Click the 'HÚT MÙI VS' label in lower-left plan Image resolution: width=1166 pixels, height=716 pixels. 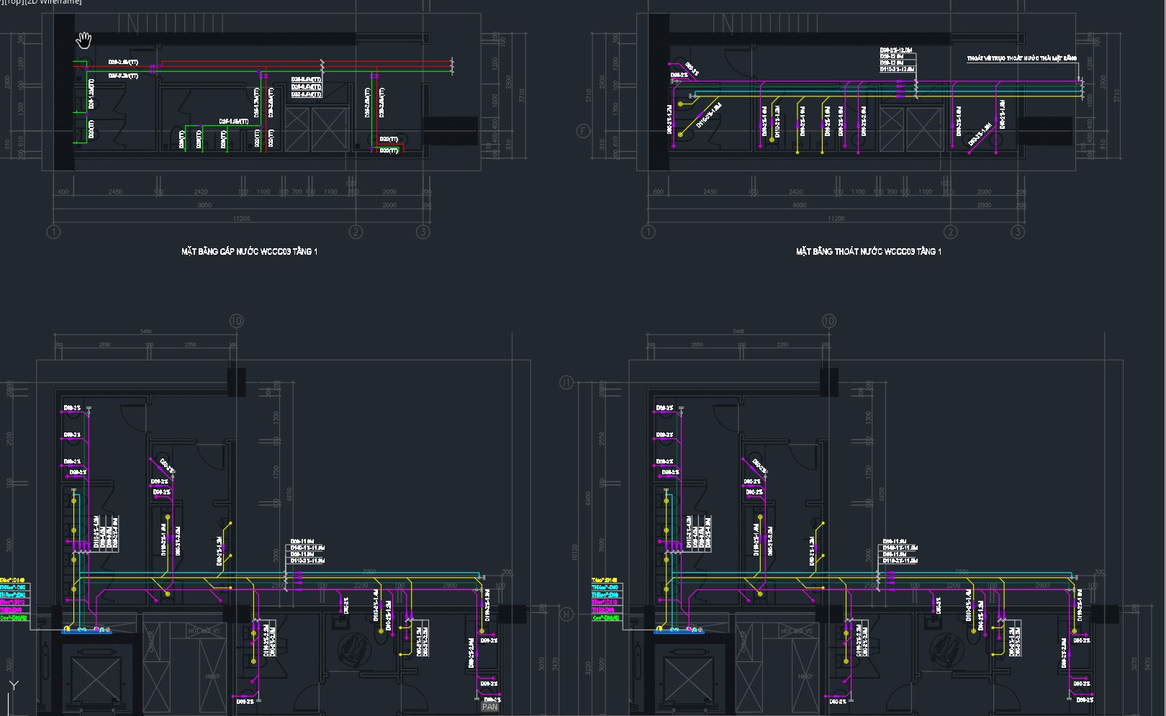(204, 630)
